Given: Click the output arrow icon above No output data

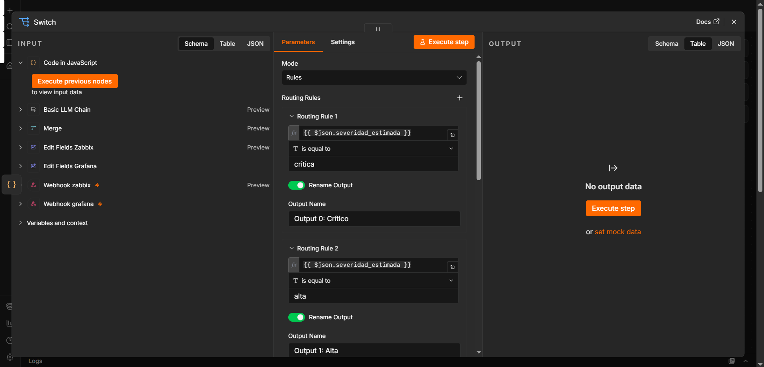Looking at the screenshot, I should click(x=613, y=168).
